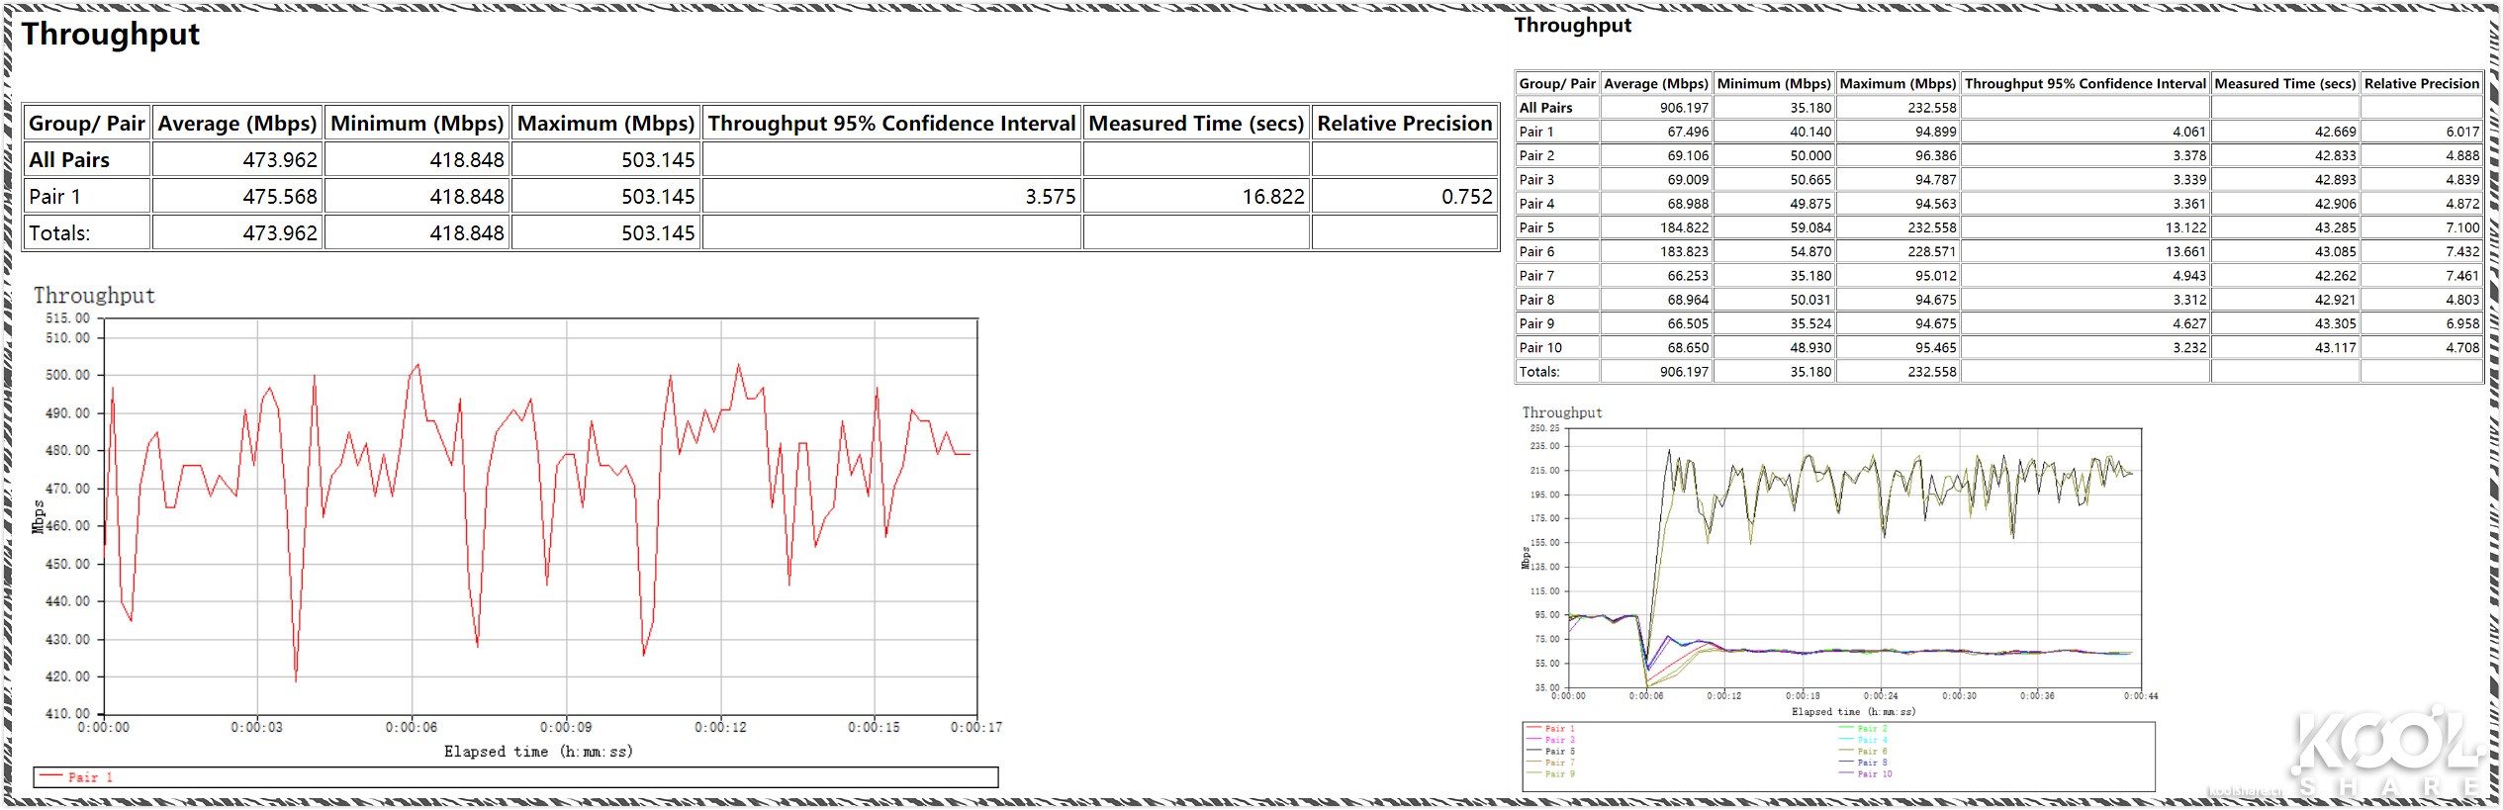Select the 3.575 confidence interval cell

[891, 196]
